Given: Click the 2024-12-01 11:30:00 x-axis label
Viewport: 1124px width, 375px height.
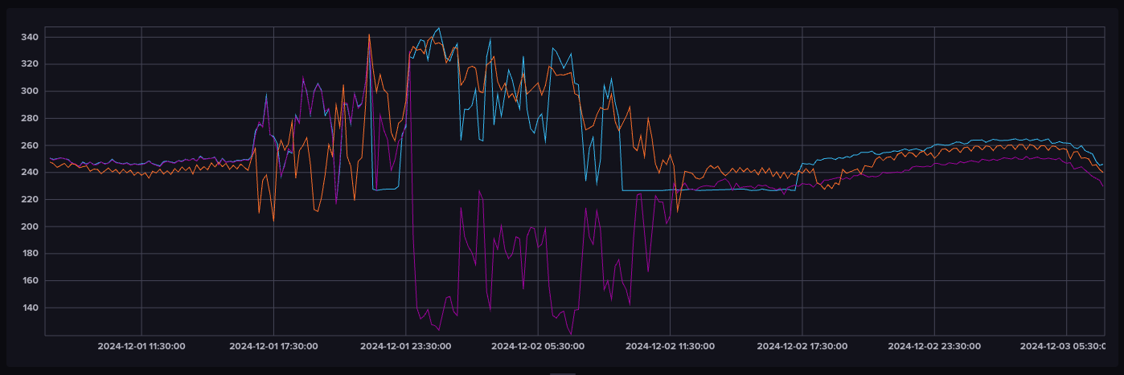Looking at the screenshot, I should click(x=142, y=347).
